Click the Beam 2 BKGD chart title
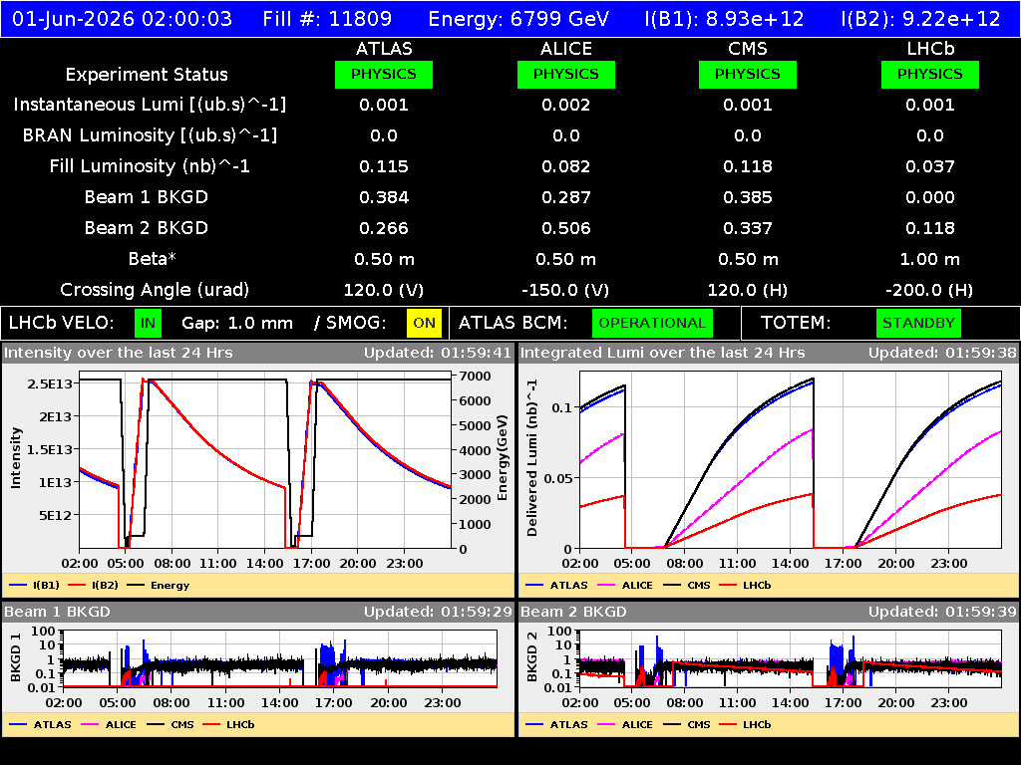Screen dimensions: 1021x765 (x=573, y=613)
